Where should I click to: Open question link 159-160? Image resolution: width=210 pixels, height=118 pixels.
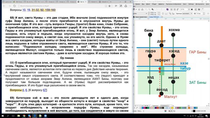point(50,10)
